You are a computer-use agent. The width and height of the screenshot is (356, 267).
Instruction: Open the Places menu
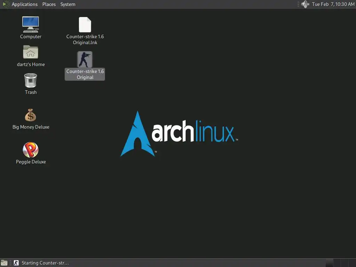coord(49,4)
